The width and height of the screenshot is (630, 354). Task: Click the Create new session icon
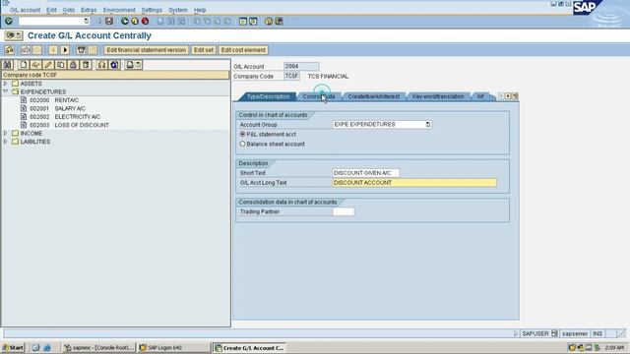(243, 22)
